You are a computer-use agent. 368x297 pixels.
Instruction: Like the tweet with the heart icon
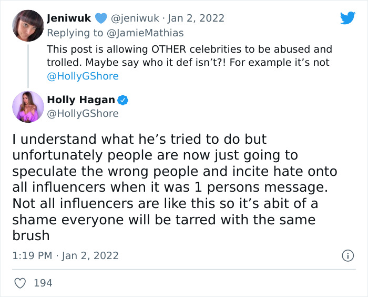pyautogui.click(x=21, y=283)
